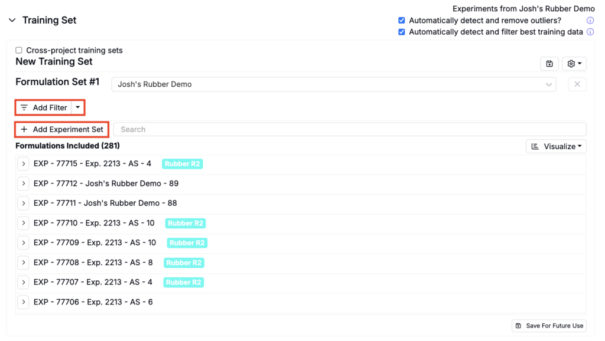This screenshot has height=341, width=605.
Task: Collapse the Training Set section chevron
Action: coord(12,20)
